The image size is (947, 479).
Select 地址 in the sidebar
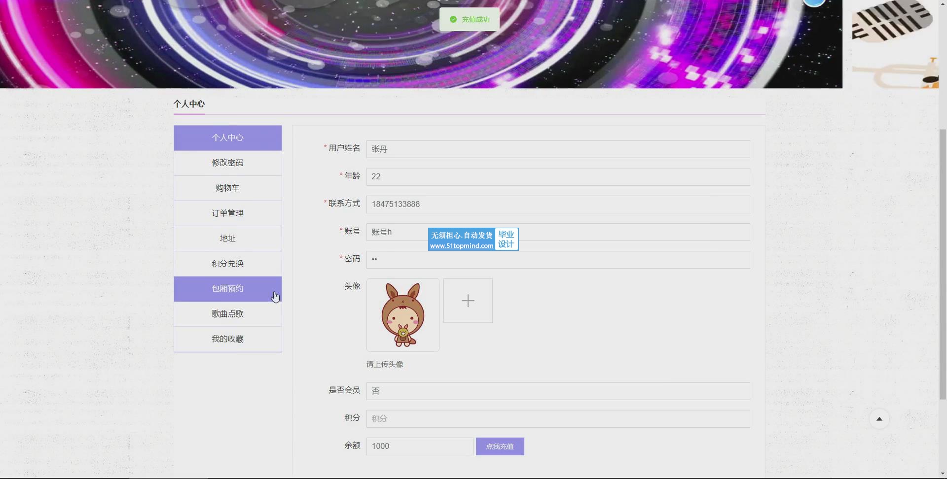coord(227,239)
